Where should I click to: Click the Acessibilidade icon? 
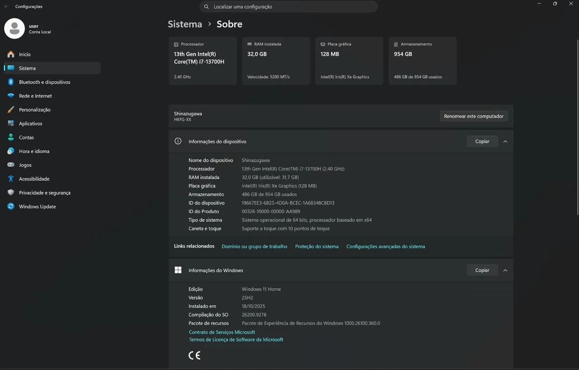coord(11,179)
